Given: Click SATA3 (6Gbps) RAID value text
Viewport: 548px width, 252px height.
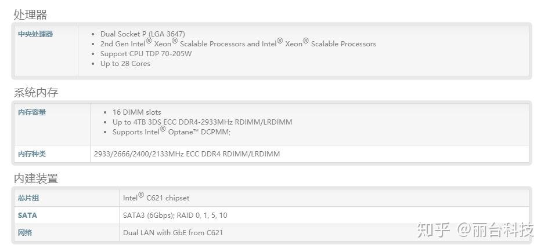Looking at the screenshot, I should click(175, 216).
